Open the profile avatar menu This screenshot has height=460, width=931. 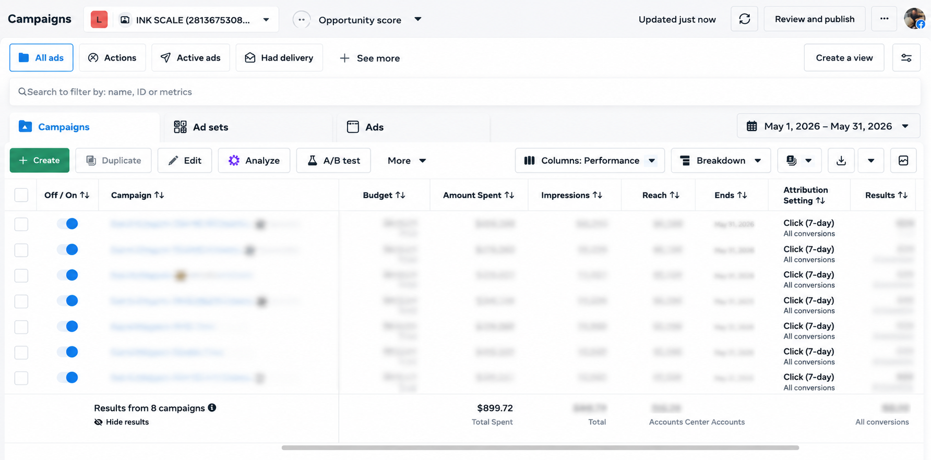tap(914, 19)
